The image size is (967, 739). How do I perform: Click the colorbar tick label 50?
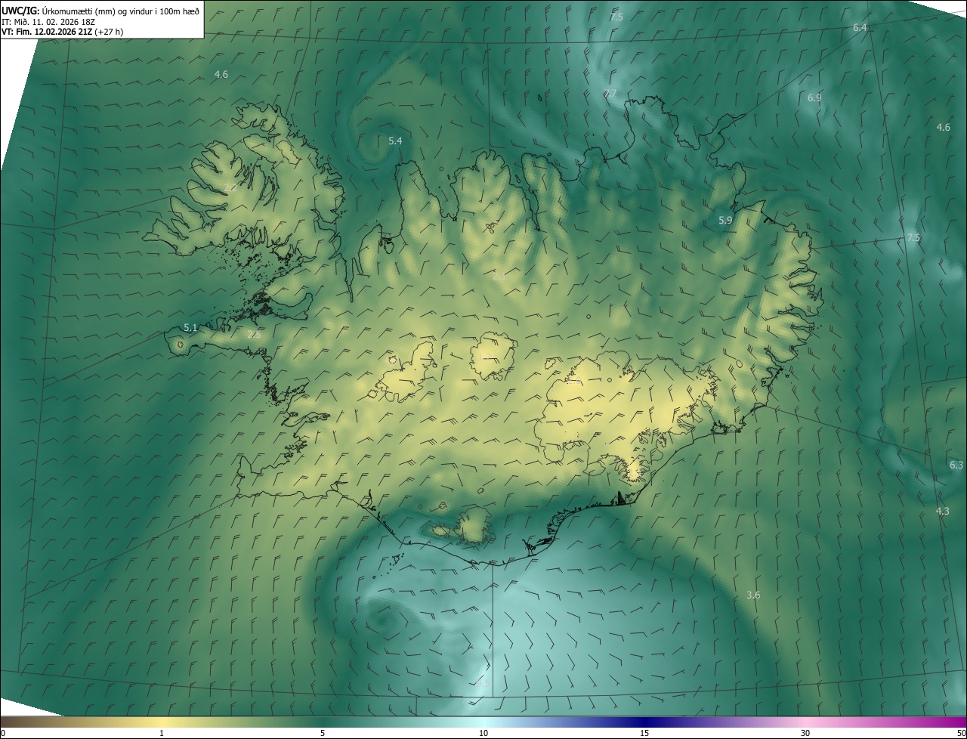pyautogui.click(x=961, y=733)
